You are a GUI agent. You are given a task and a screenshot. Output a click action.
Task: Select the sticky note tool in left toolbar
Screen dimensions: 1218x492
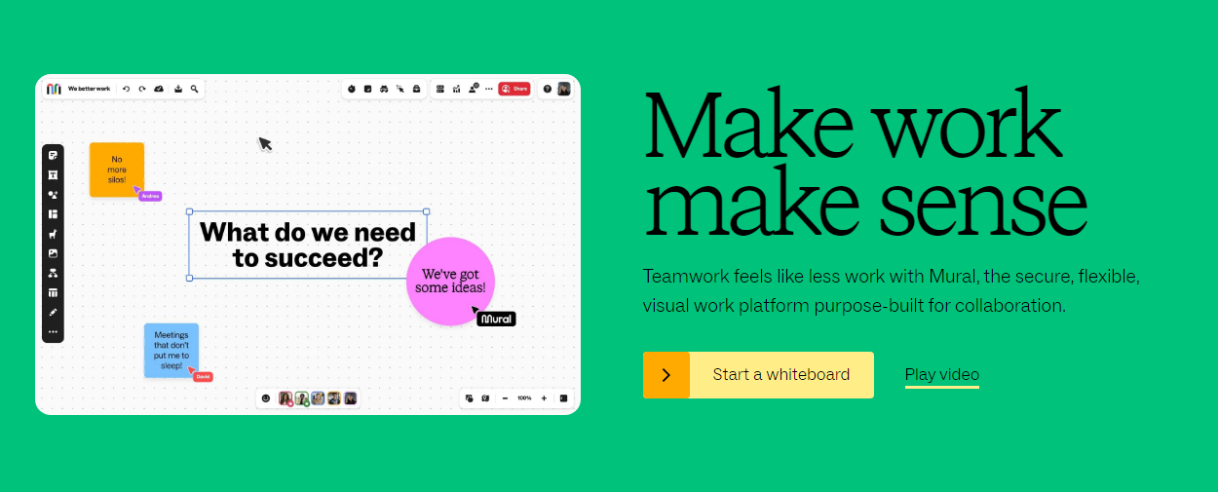coord(53,156)
